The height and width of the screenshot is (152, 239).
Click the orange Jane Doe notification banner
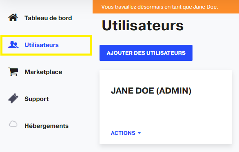tap(166, 7)
